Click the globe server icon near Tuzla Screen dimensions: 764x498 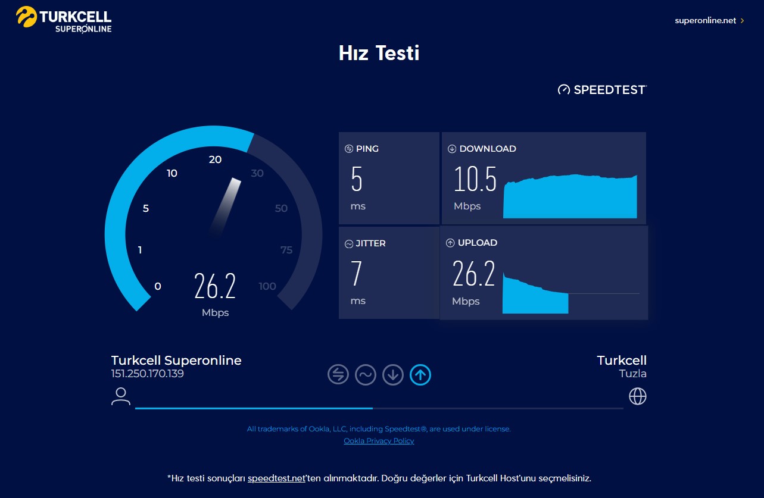click(x=637, y=396)
